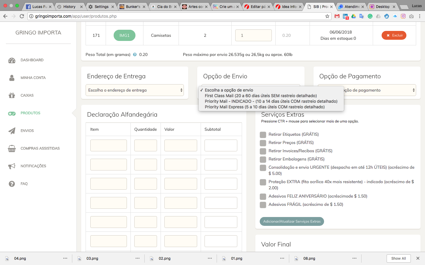Screen dimensions: 425x265
Task: Check Retirar Etiquetas (GRÁTIS) option
Action: [263, 135]
